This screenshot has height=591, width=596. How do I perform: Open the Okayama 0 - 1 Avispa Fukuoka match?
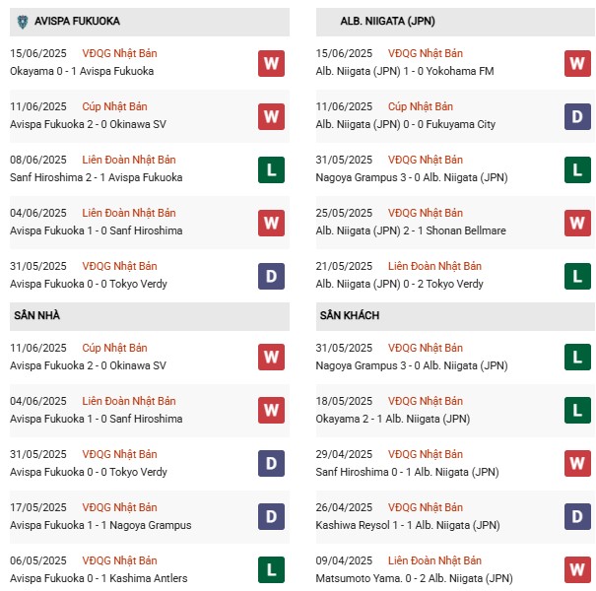pyautogui.click(x=82, y=71)
